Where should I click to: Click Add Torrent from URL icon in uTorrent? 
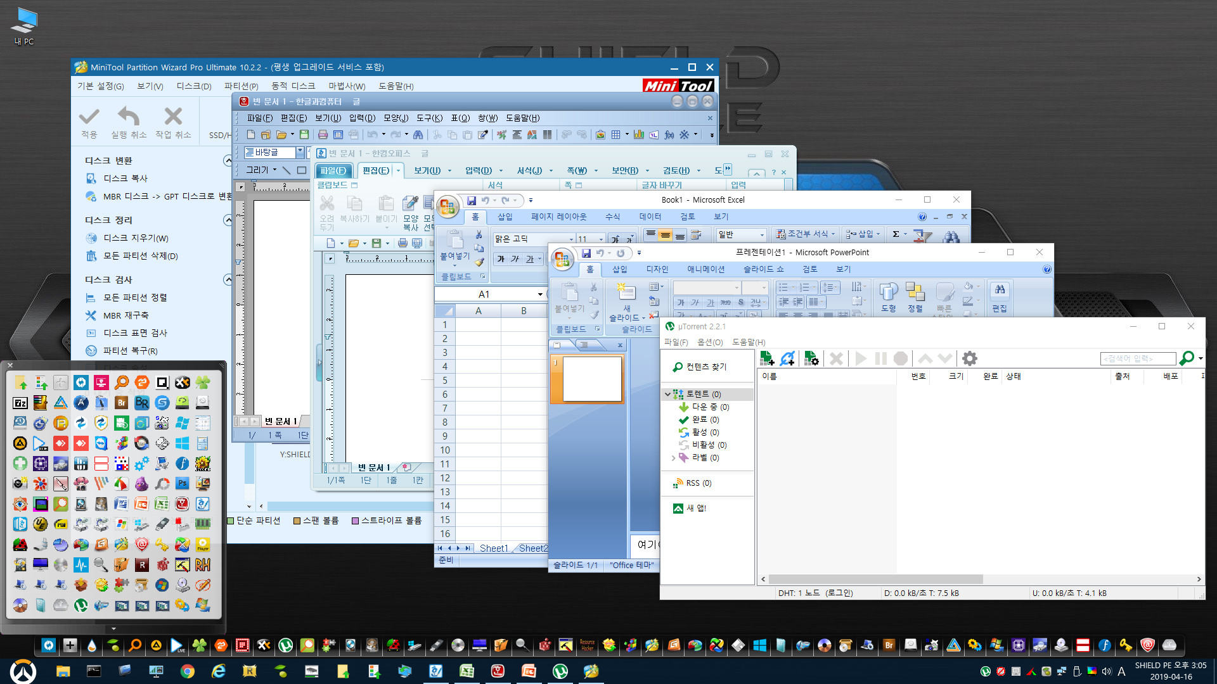(788, 358)
